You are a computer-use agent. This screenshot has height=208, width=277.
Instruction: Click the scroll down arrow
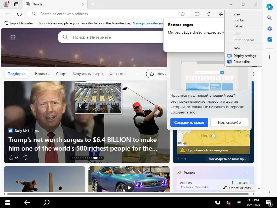click(259, 188)
